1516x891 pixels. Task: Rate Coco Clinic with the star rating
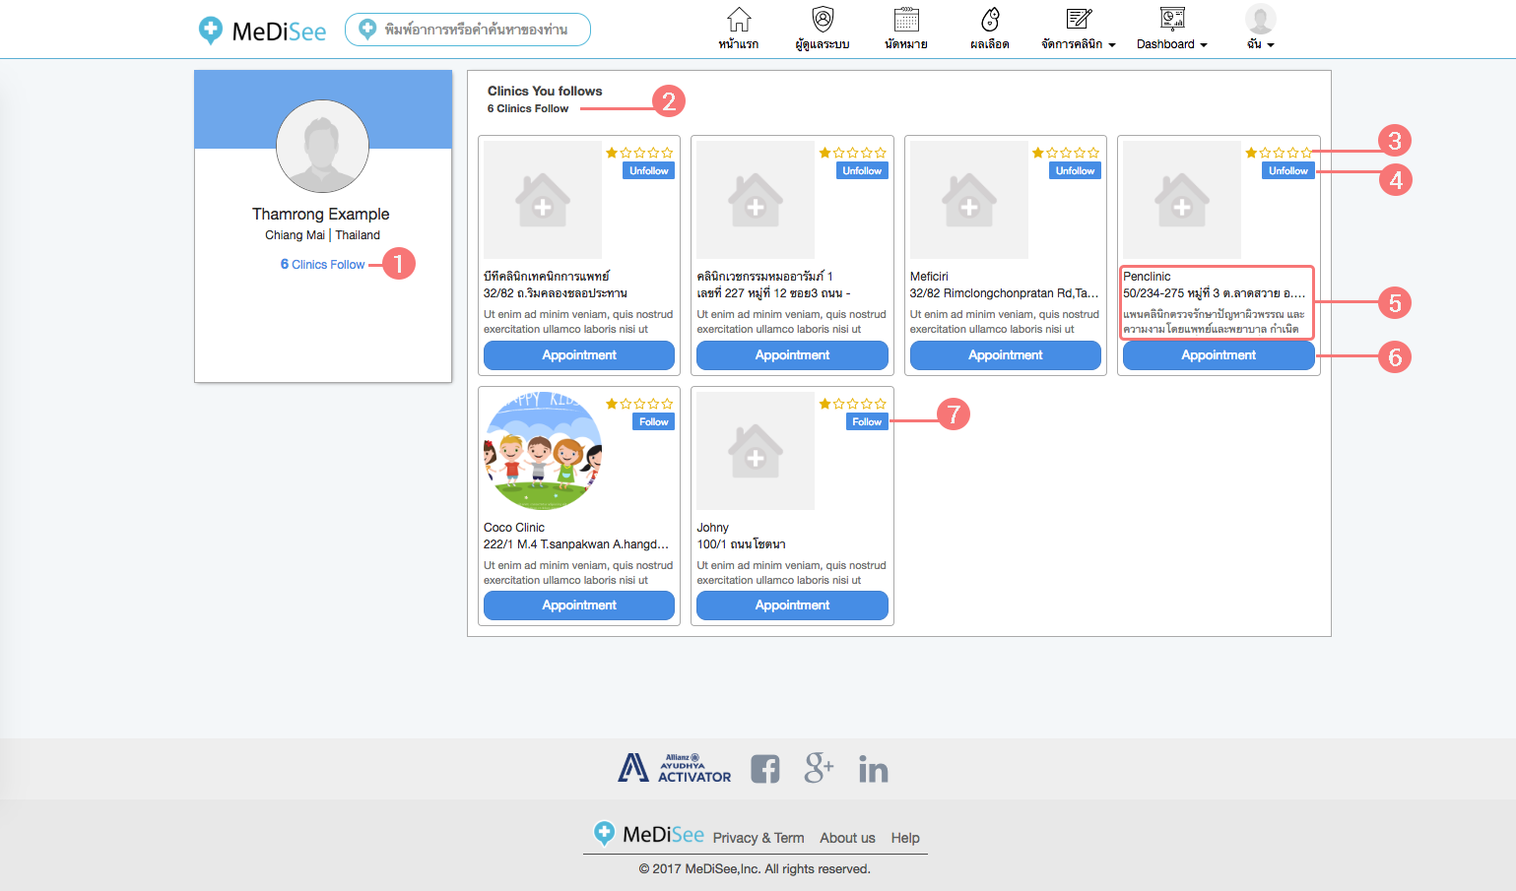[x=639, y=404]
